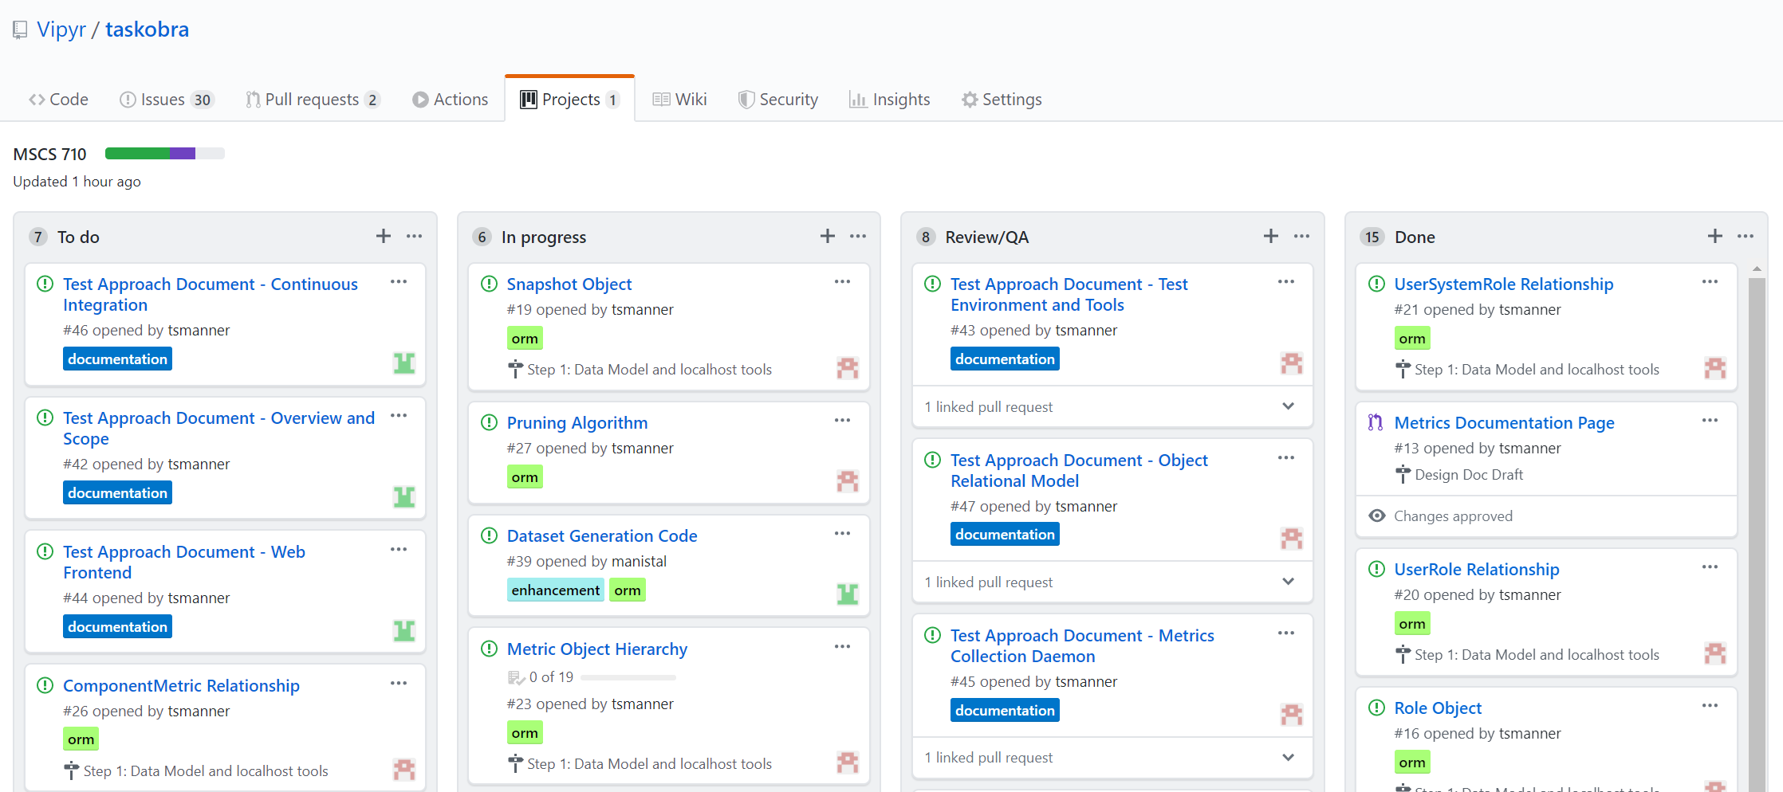Open the To do column options menu
Viewport: 1783px width, 792px height.
[415, 236]
